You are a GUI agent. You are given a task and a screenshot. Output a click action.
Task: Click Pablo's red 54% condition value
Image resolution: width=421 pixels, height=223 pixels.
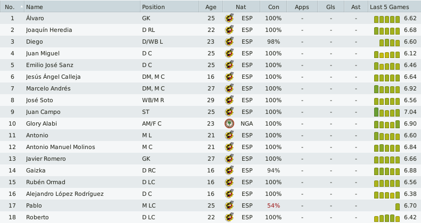click(x=274, y=205)
